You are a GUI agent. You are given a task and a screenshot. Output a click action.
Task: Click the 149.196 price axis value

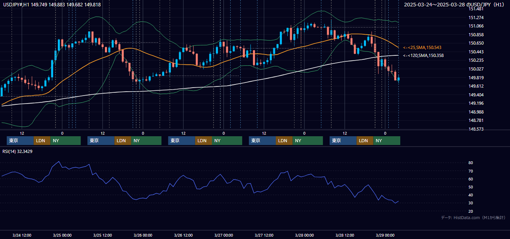(476, 103)
